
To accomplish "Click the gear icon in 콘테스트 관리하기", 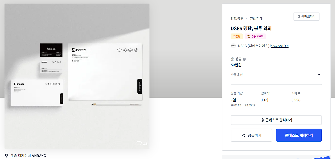I will click(x=262, y=120).
